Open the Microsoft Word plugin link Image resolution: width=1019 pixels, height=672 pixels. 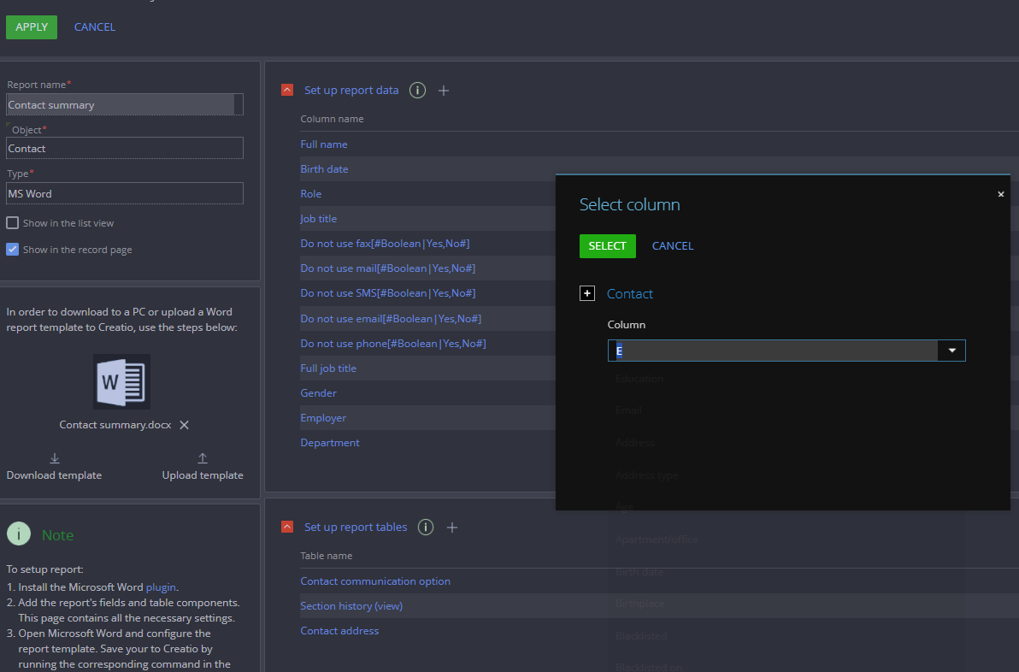coord(161,587)
